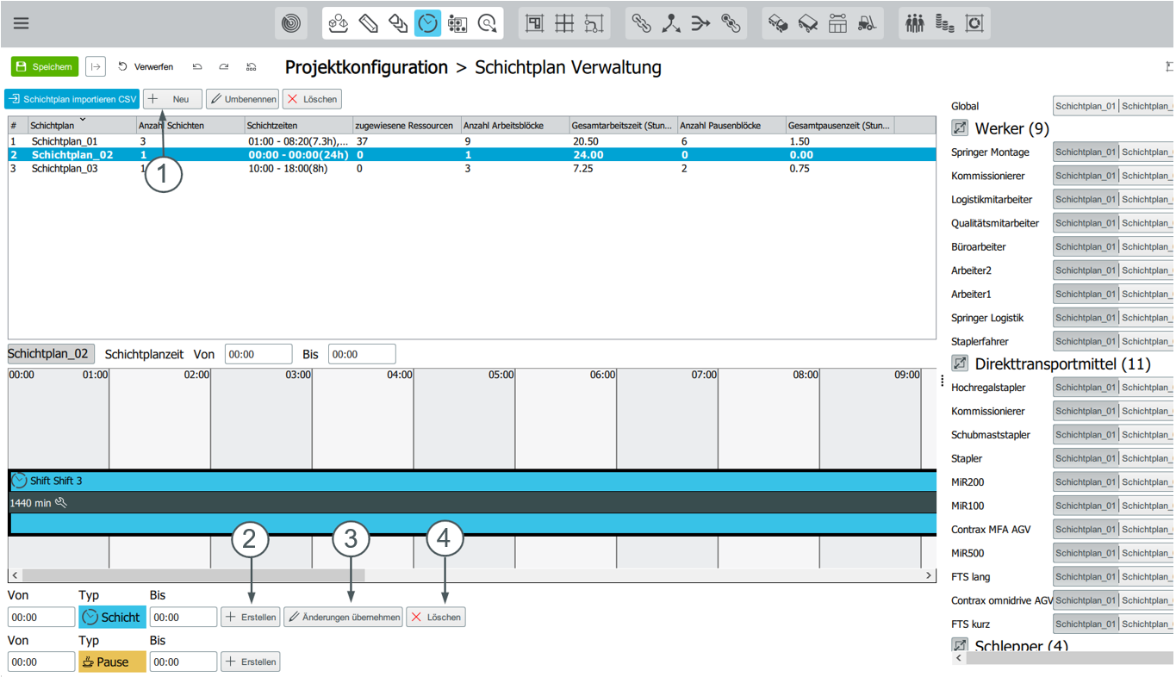Create new shift plan with Neu
The image size is (1176, 677).
pos(172,99)
